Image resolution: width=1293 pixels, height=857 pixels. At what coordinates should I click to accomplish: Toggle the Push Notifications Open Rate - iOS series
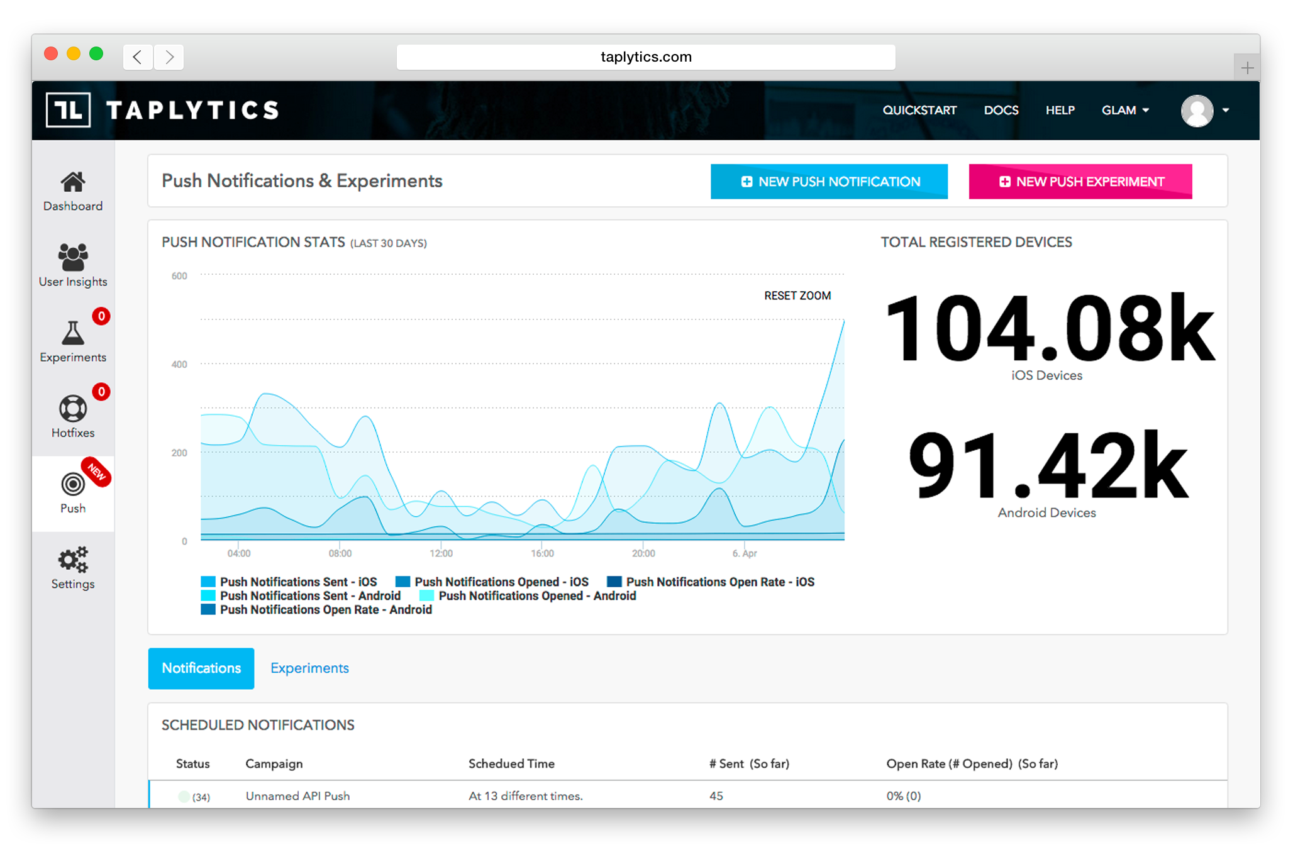(719, 582)
